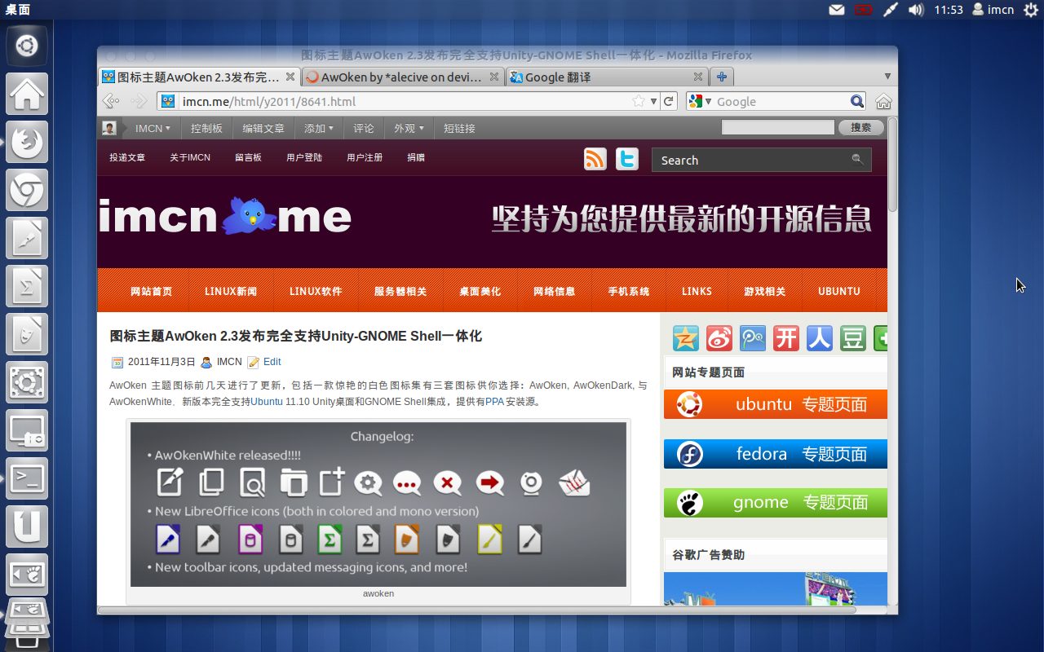Image resolution: width=1044 pixels, height=652 pixels.
Task: Open System Settings gear in launcher
Action: [27, 382]
